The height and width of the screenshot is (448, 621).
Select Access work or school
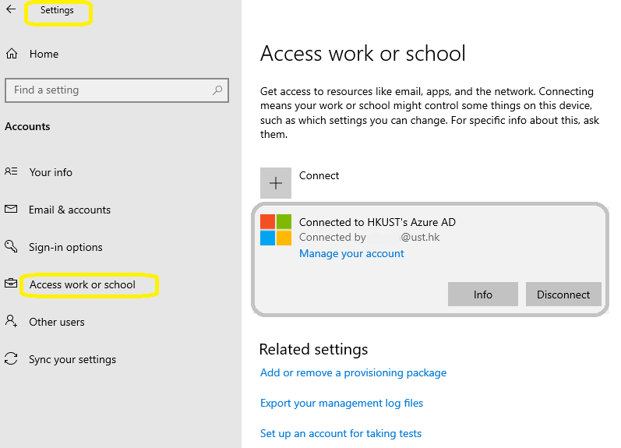[x=83, y=284]
